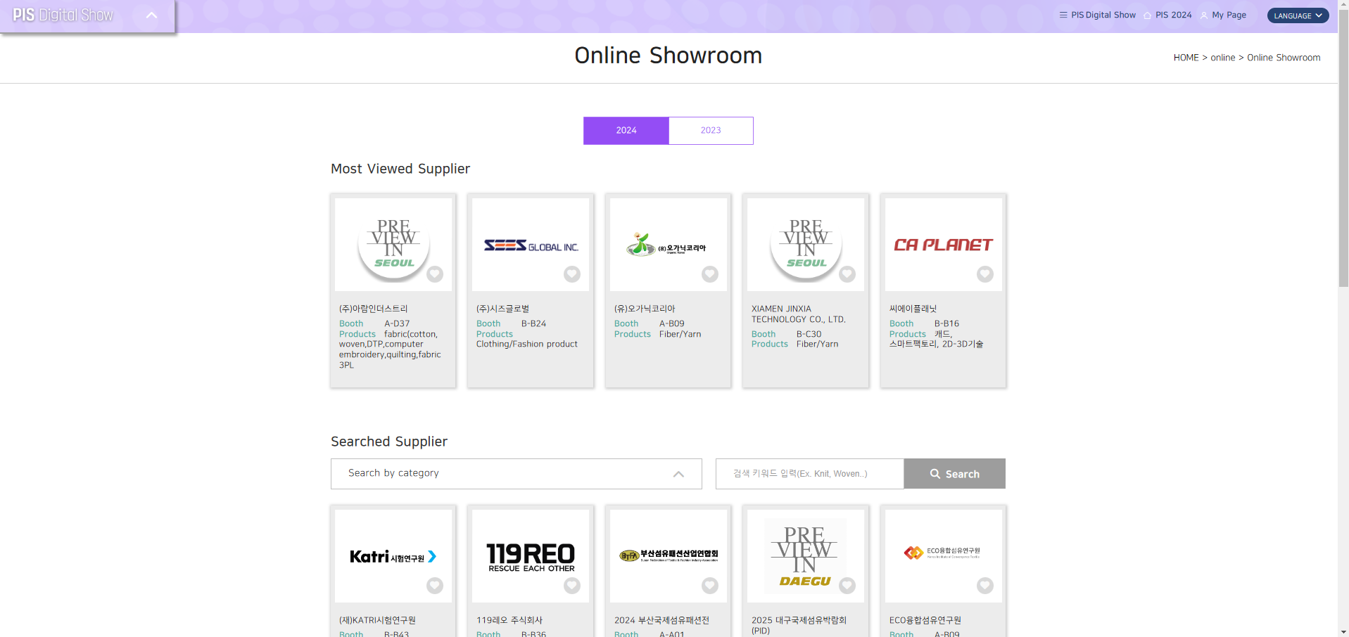
Task: Open ECO융합섬유연구원 supplier name
Action: coord(925,620)
